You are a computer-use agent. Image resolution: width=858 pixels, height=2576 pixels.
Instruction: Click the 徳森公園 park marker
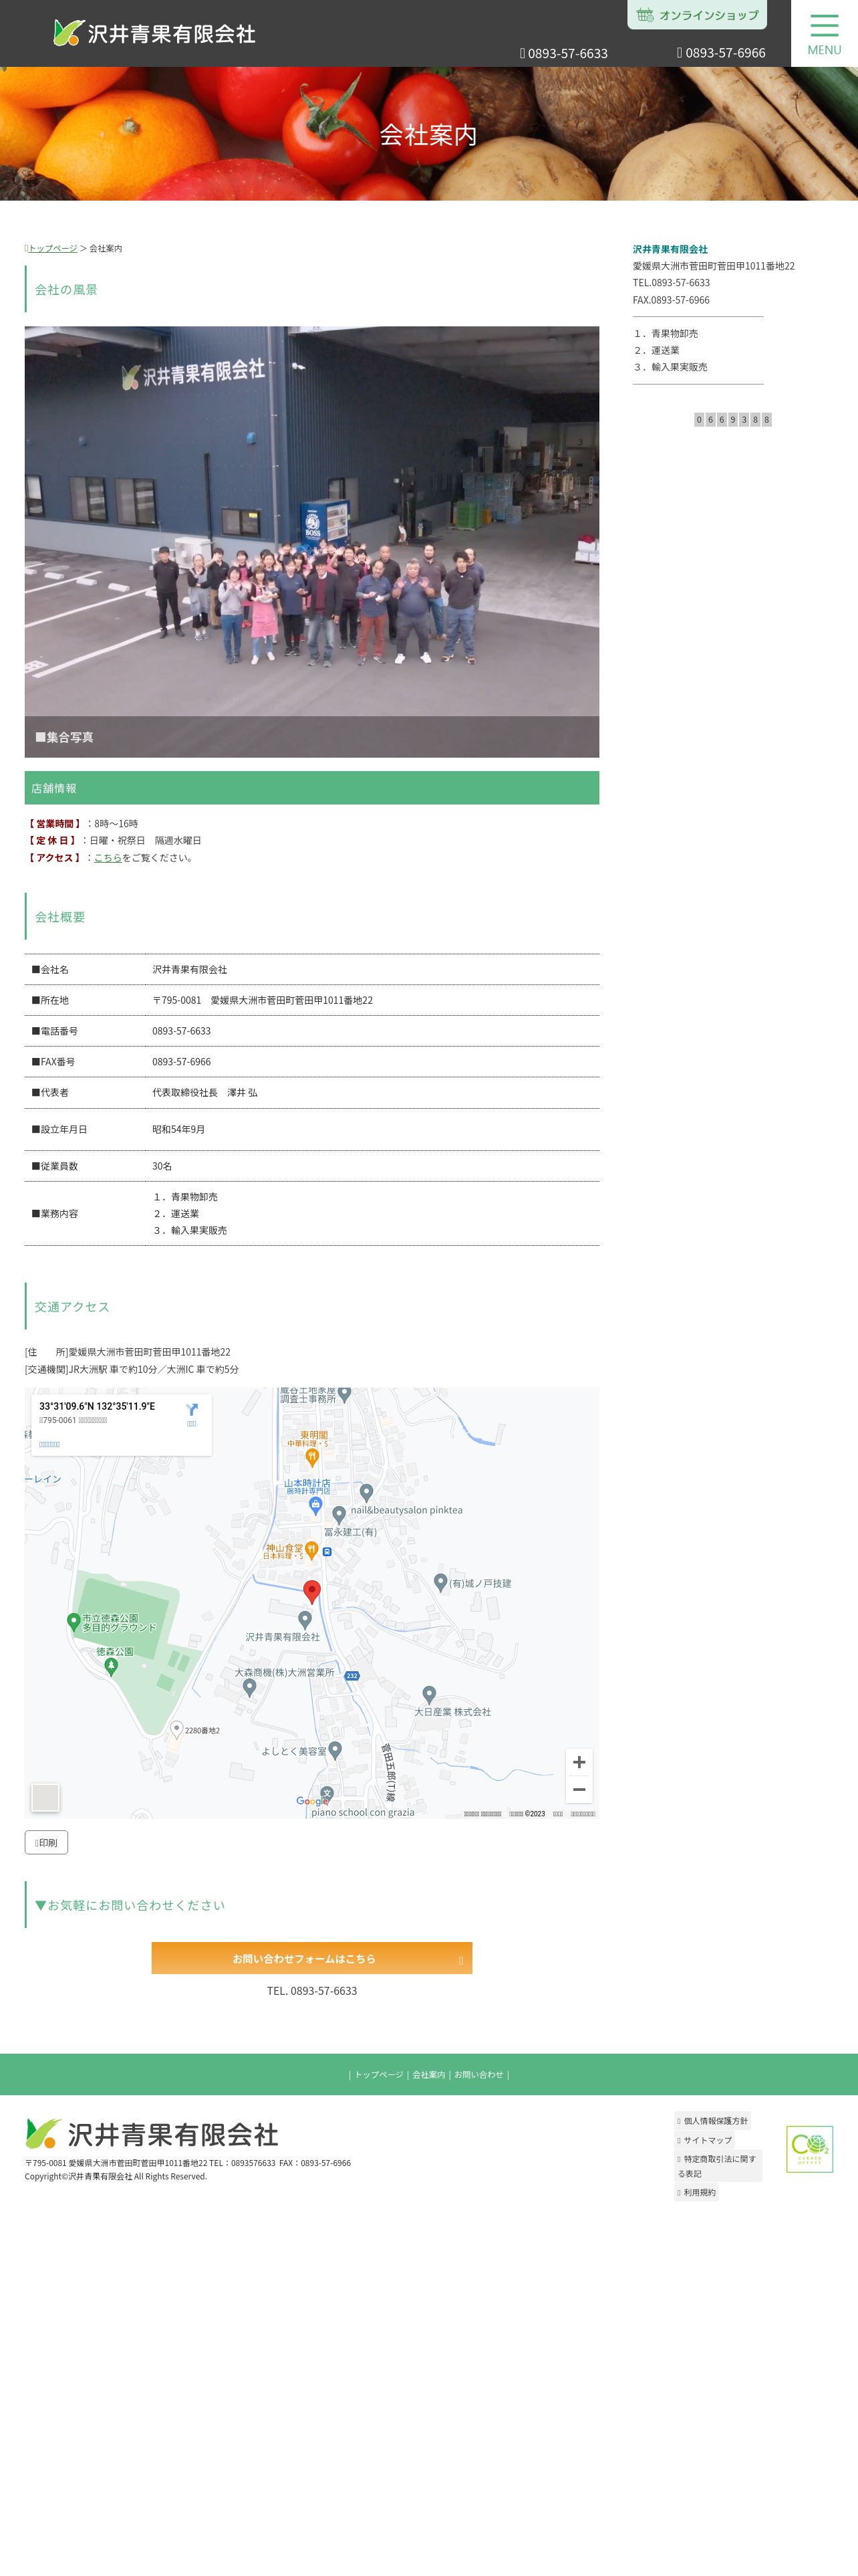(x=111, y=1666)
